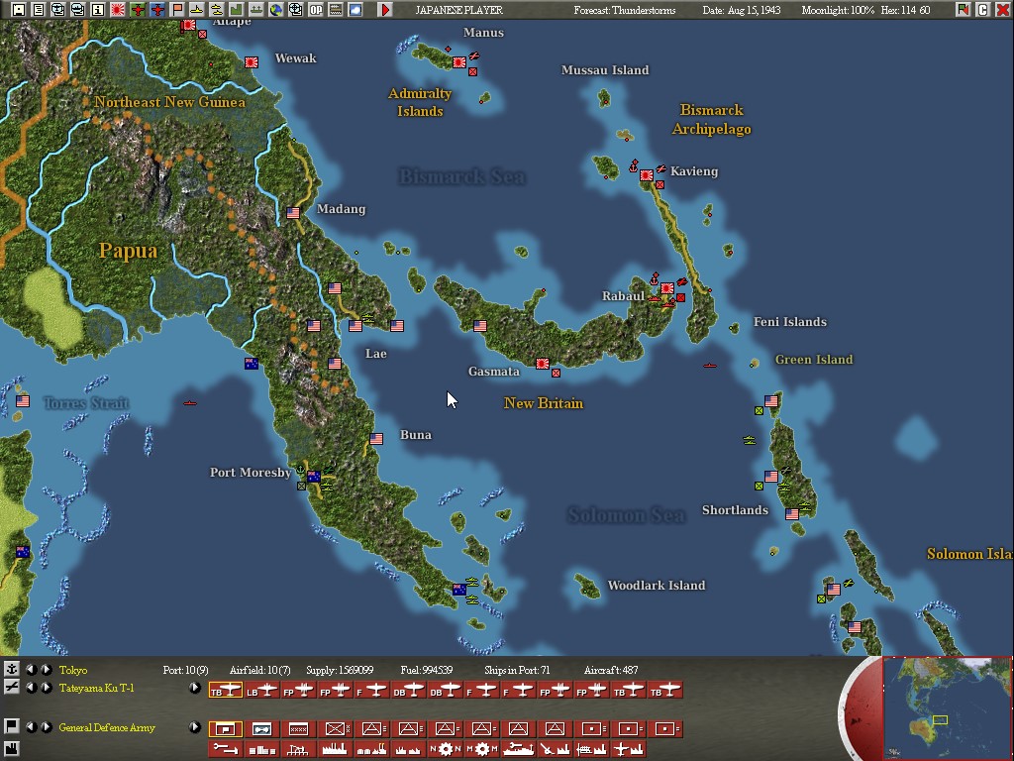Open the green factory toolbar icon
1014x761 pixels.
tap(236, 10)
